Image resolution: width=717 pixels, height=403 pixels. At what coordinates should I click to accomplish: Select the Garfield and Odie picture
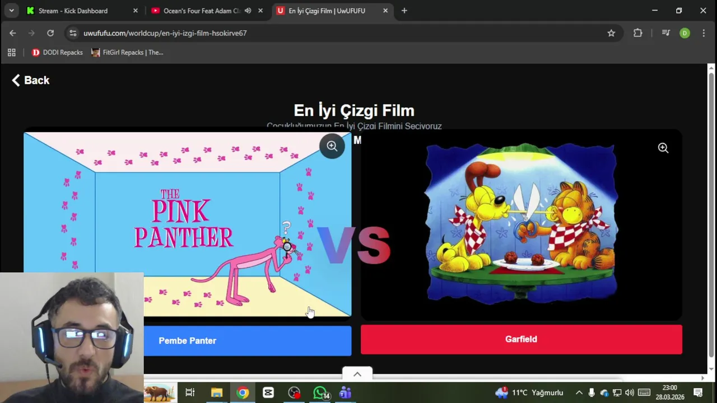click(521, 224)
